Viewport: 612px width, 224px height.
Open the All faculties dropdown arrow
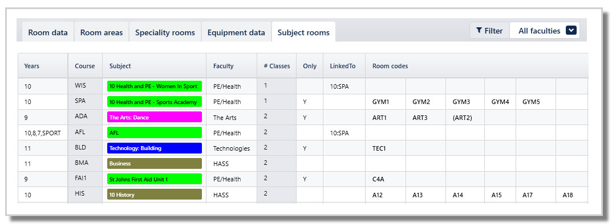pyautogui.click(x=570, y=31)
